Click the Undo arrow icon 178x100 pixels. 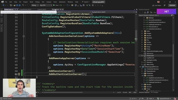pyautogui.click(x=23, y=5)
